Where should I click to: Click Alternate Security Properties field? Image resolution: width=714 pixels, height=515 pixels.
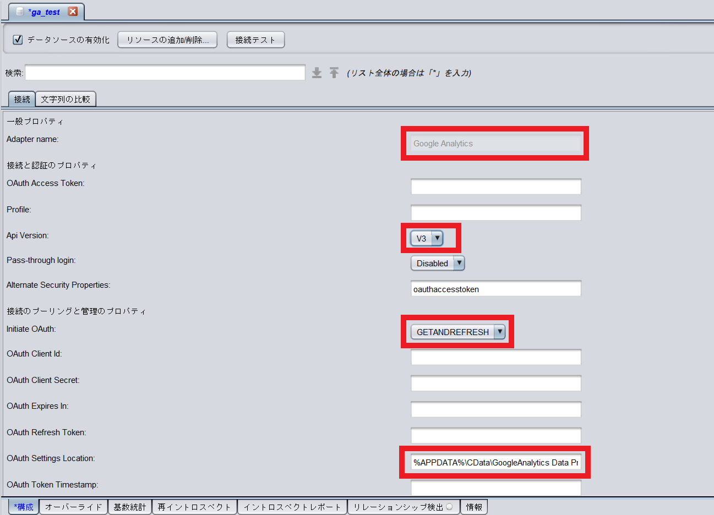pos(496,289)
